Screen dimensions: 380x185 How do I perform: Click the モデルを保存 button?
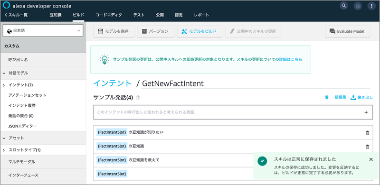(x=114, y=31)
